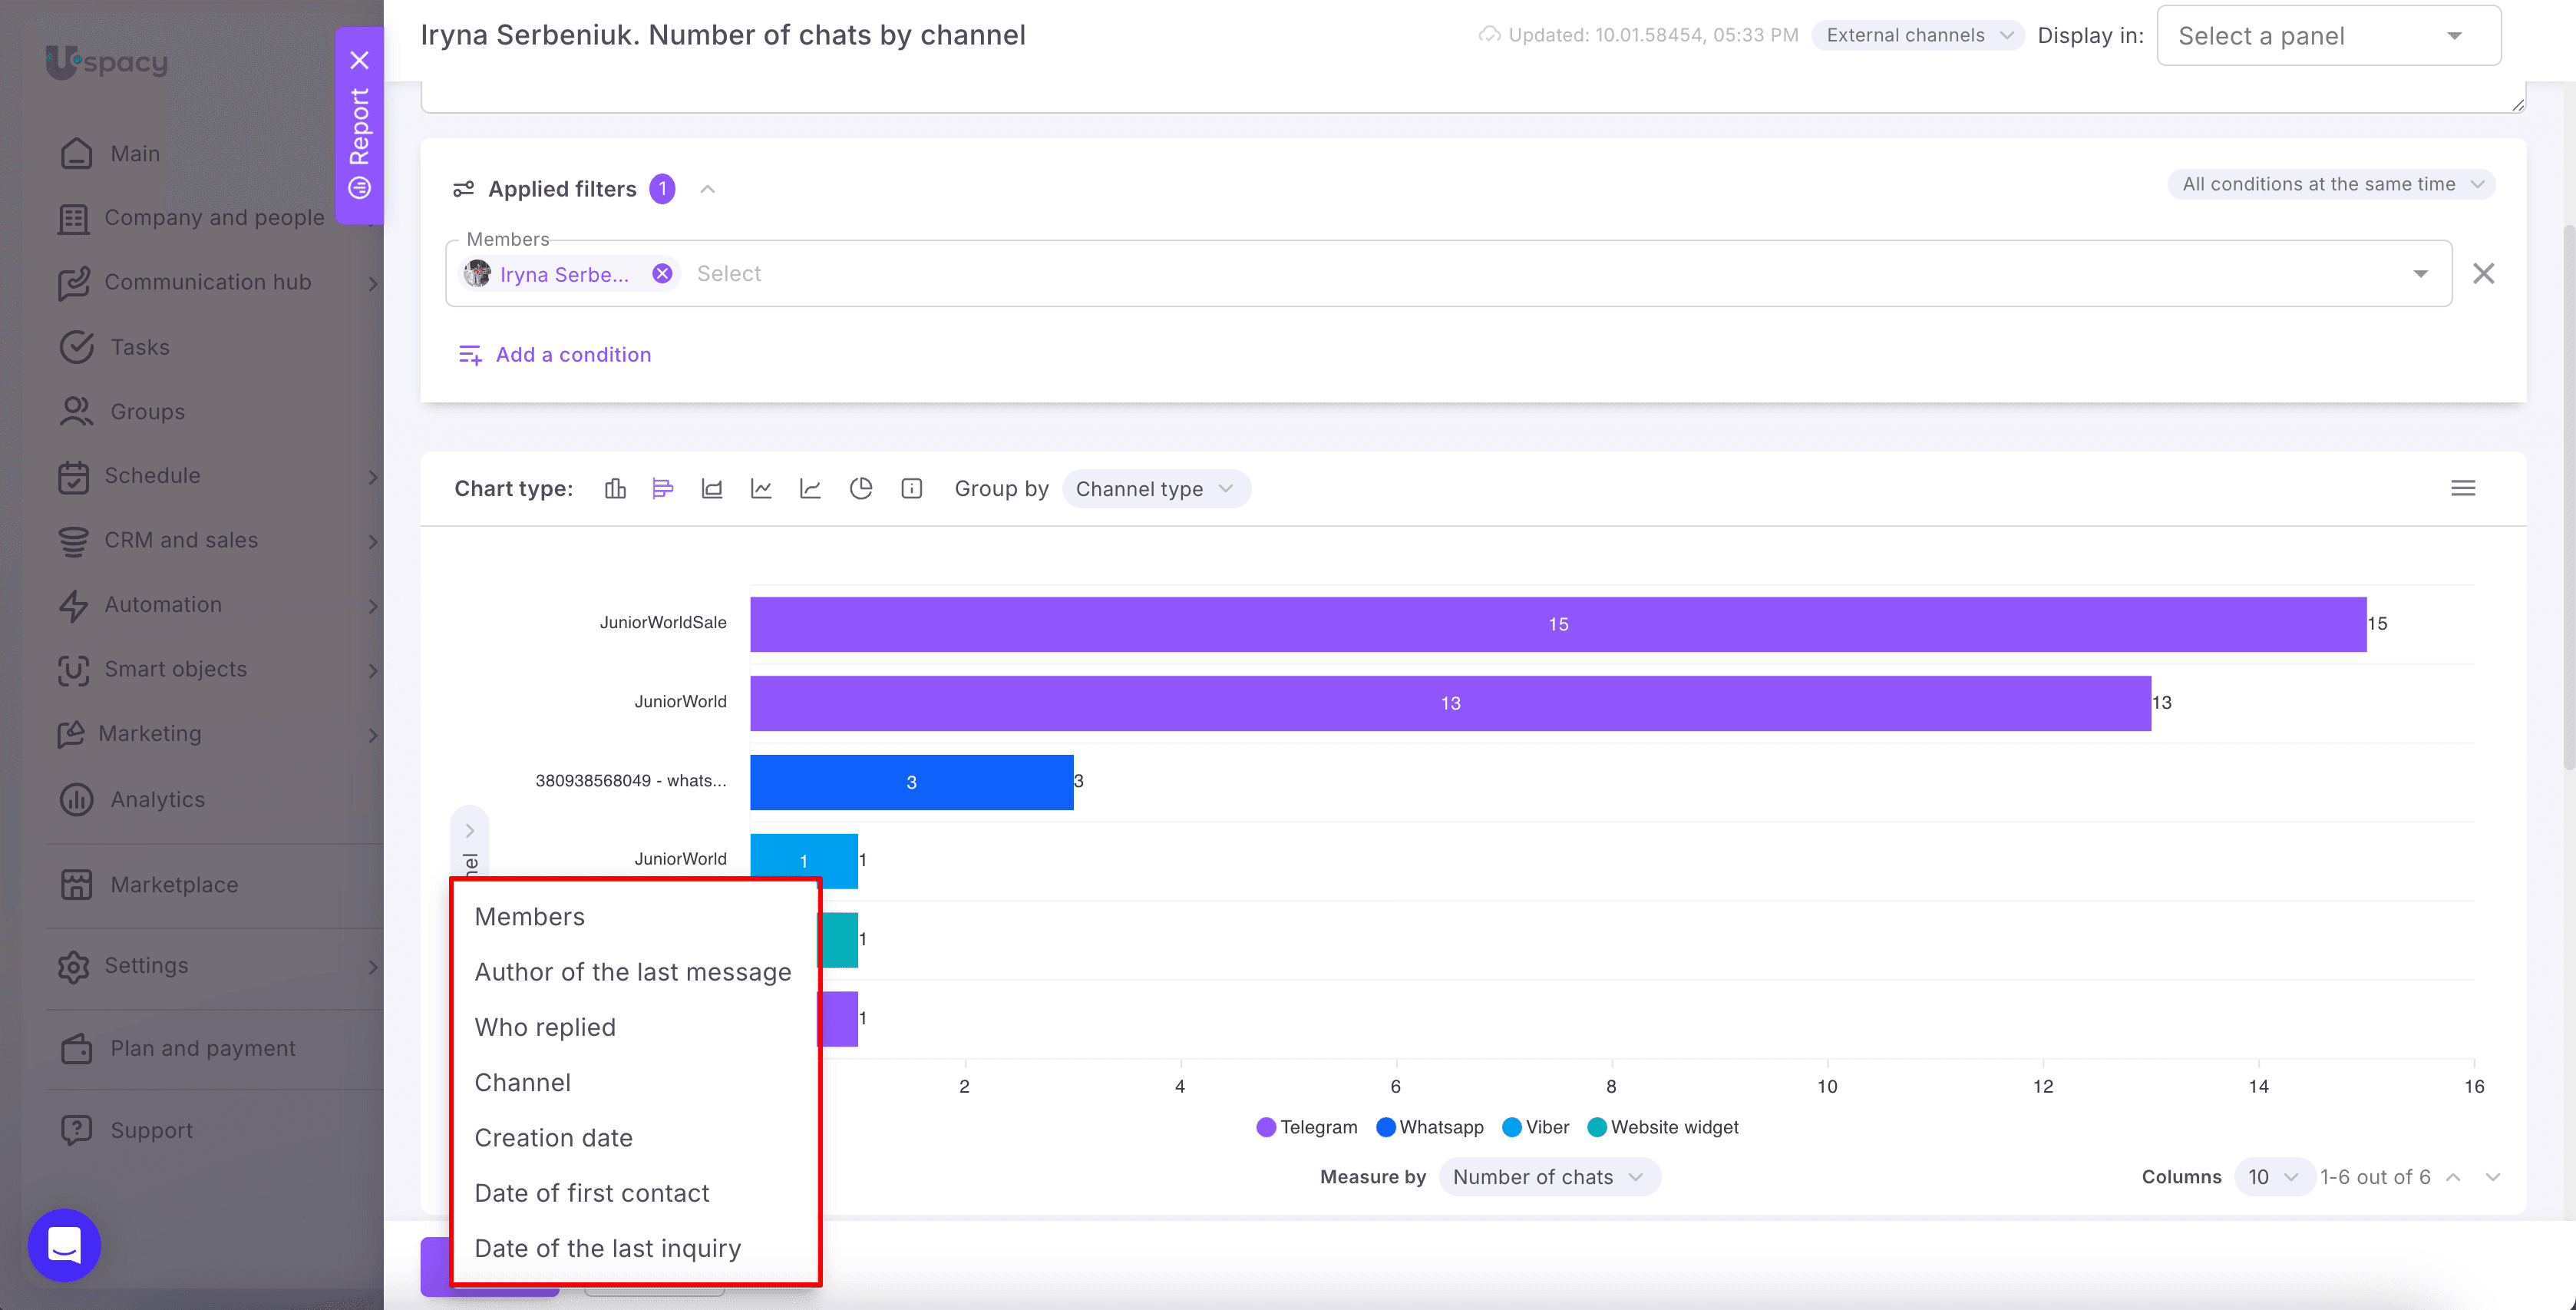Viewport: 2576px width, 1310px height.
Task: Toggle the Telegram legend series
Action: 1307,1126
